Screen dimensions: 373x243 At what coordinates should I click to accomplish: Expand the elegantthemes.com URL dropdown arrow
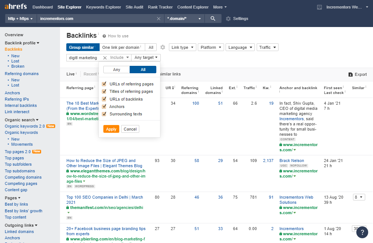click(x=84, y=182)
